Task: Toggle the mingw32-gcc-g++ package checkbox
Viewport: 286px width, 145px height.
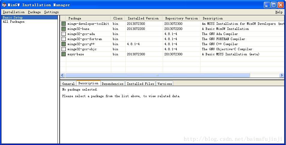Action: click(x=64, y=44)
